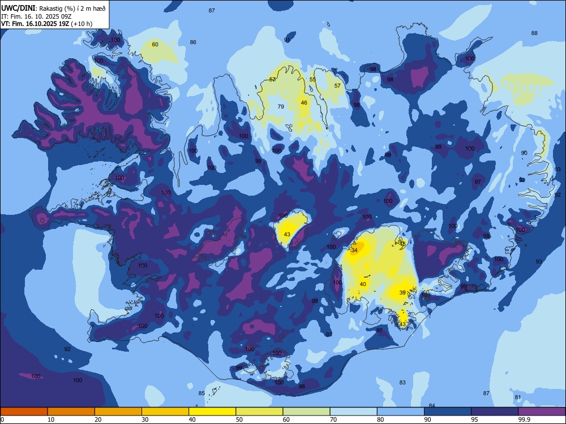Image resolution: width=566 pixels, height=424 pixels.
Task: Click the legend tick label '50'
Action: [x=239, y=419]
